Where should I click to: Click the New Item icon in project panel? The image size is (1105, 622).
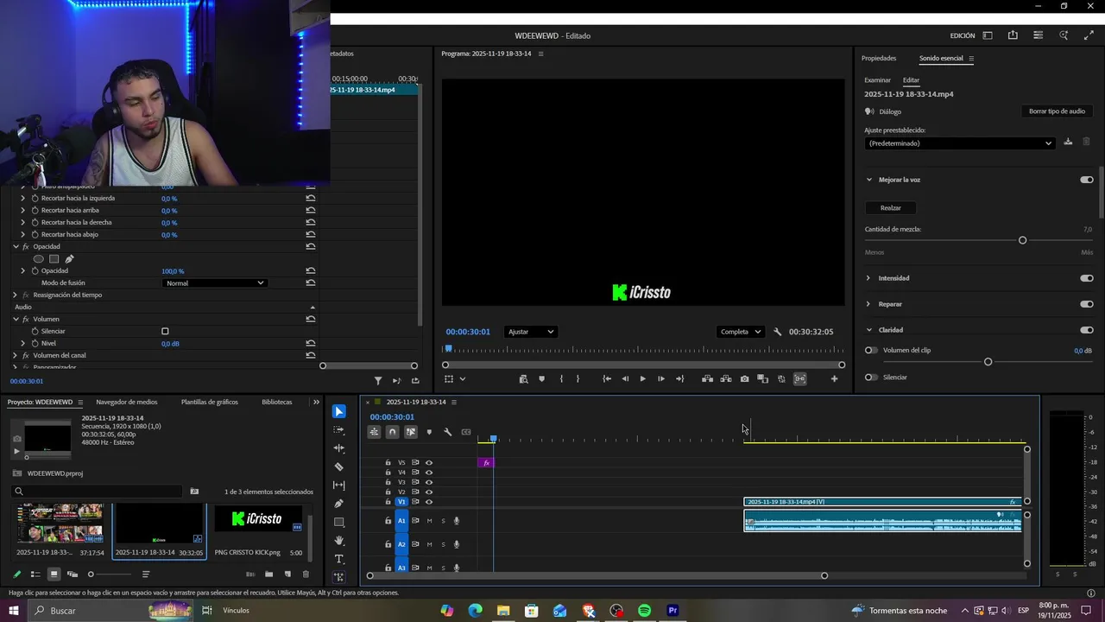point(287,574)
